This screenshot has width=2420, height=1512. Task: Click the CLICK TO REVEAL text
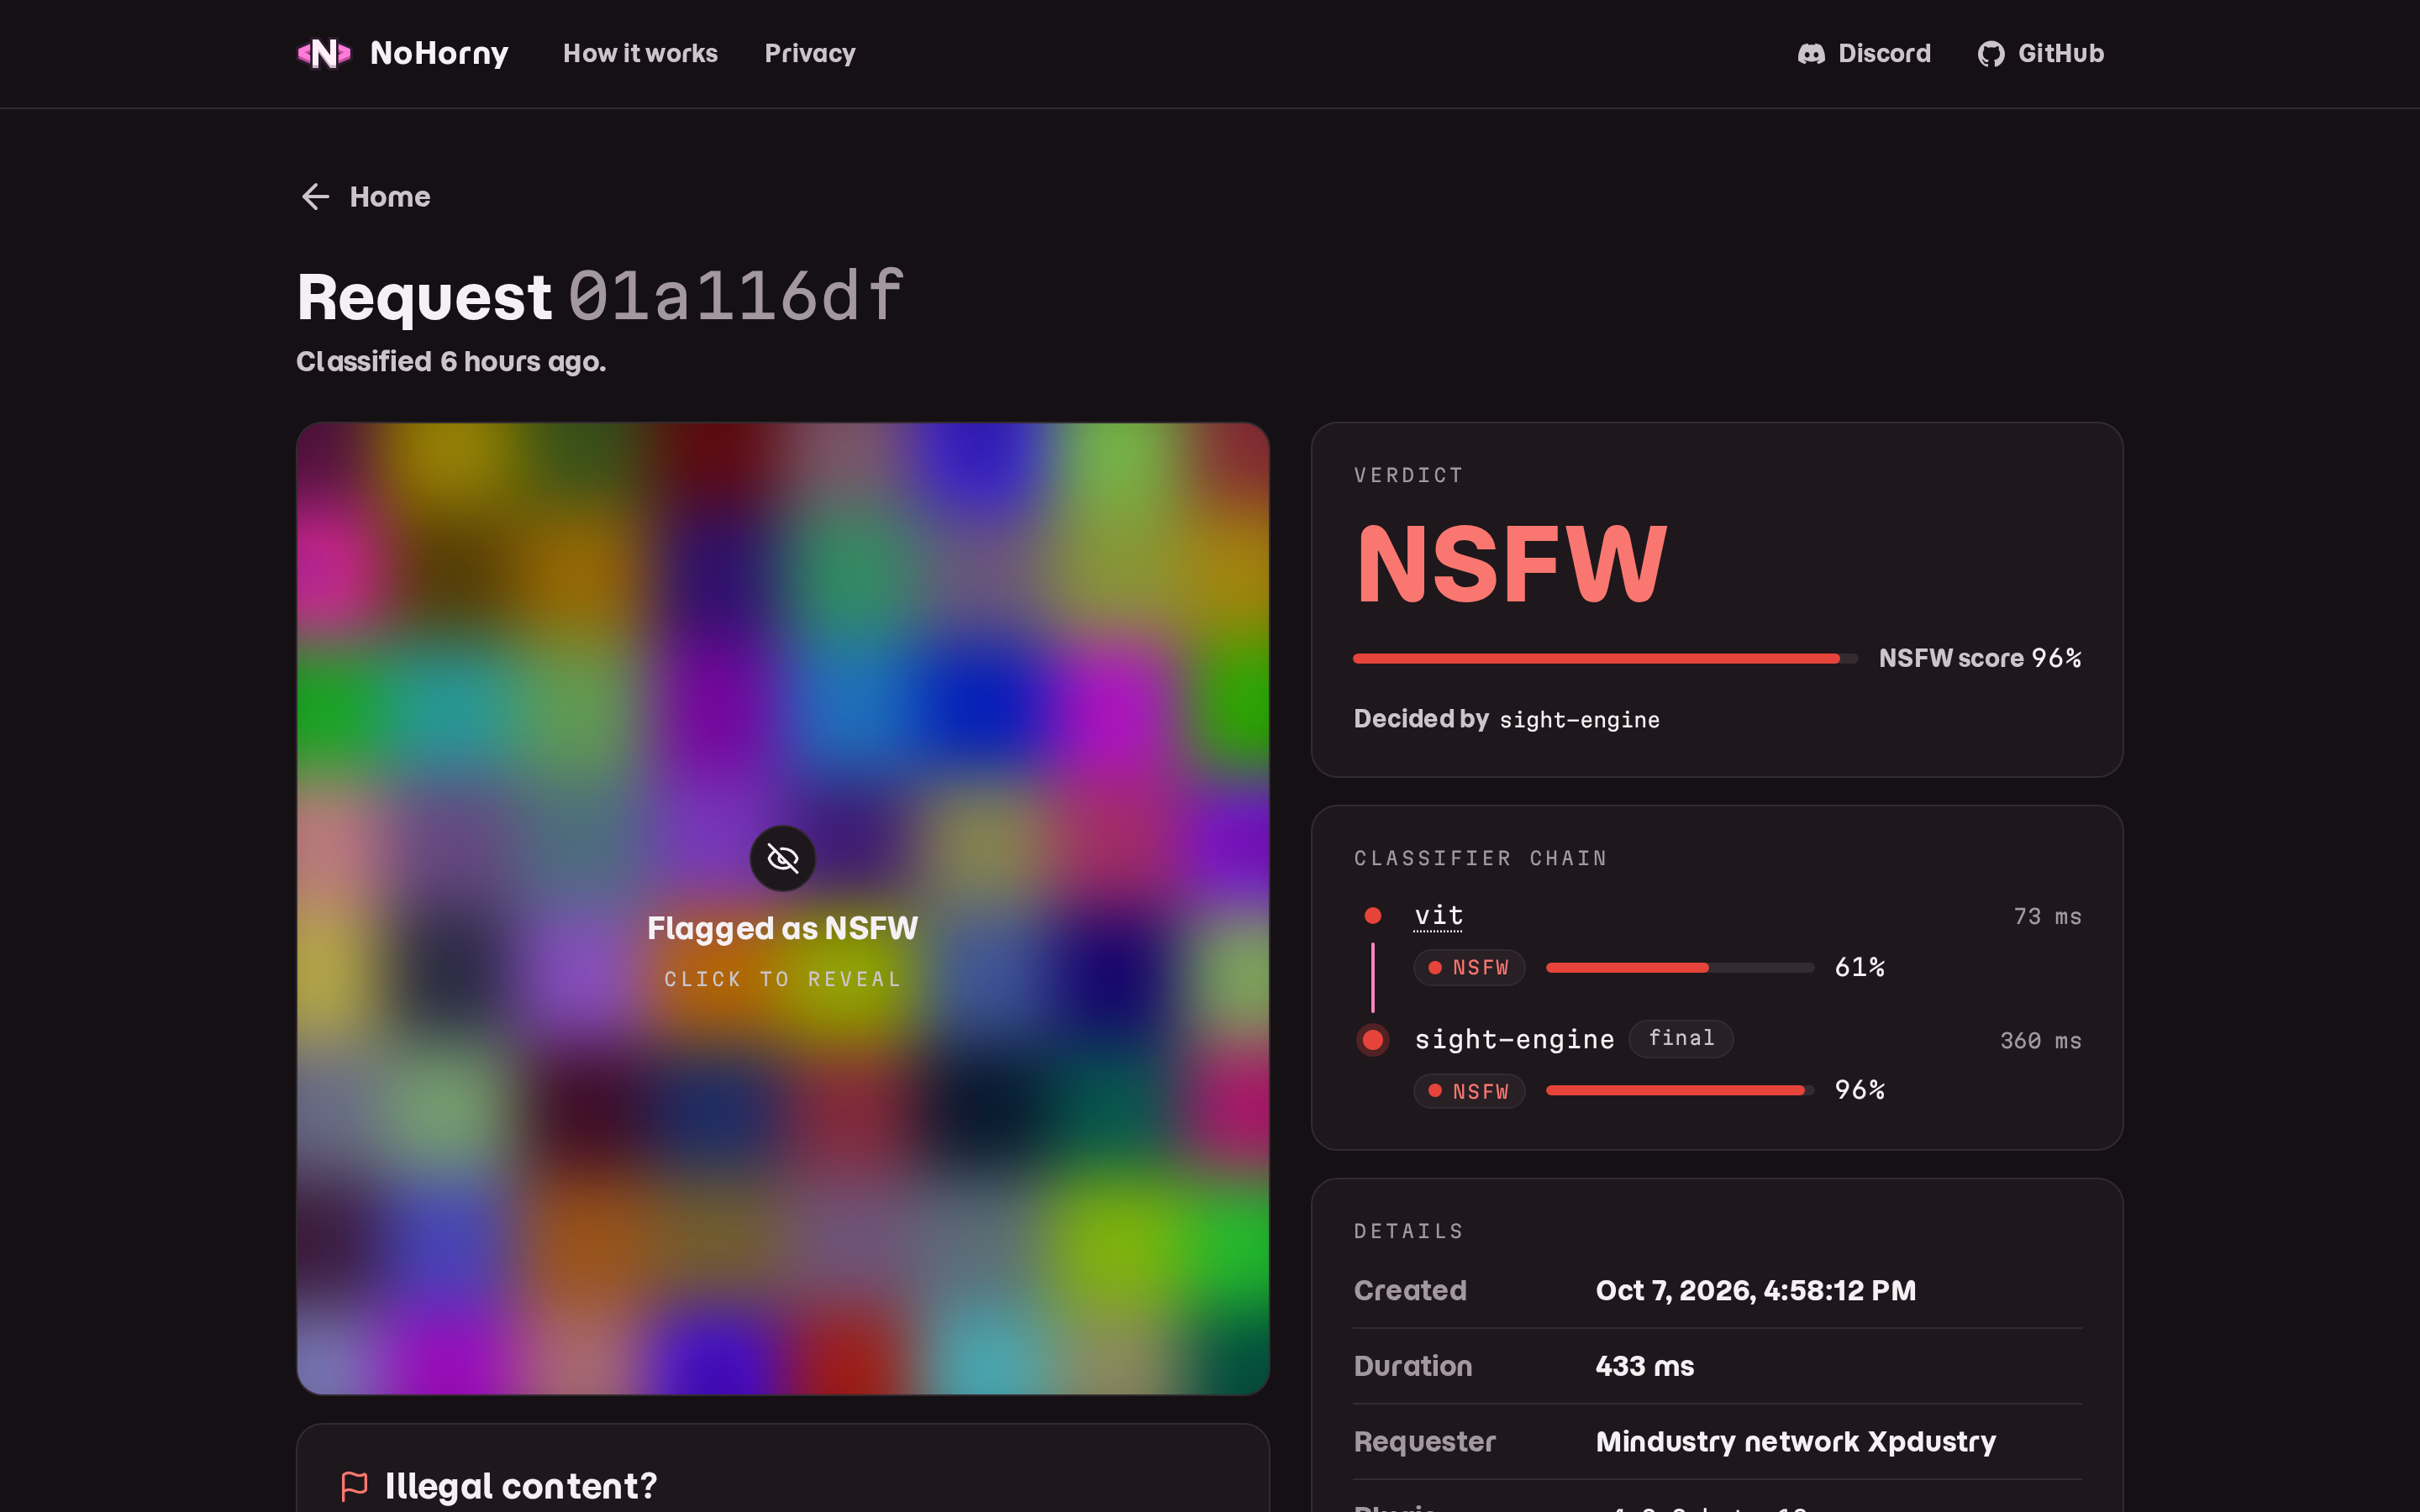(x=783, y=979)
